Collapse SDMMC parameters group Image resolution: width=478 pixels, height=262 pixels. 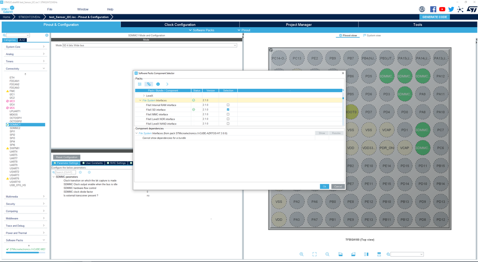(x=54, y=177)
